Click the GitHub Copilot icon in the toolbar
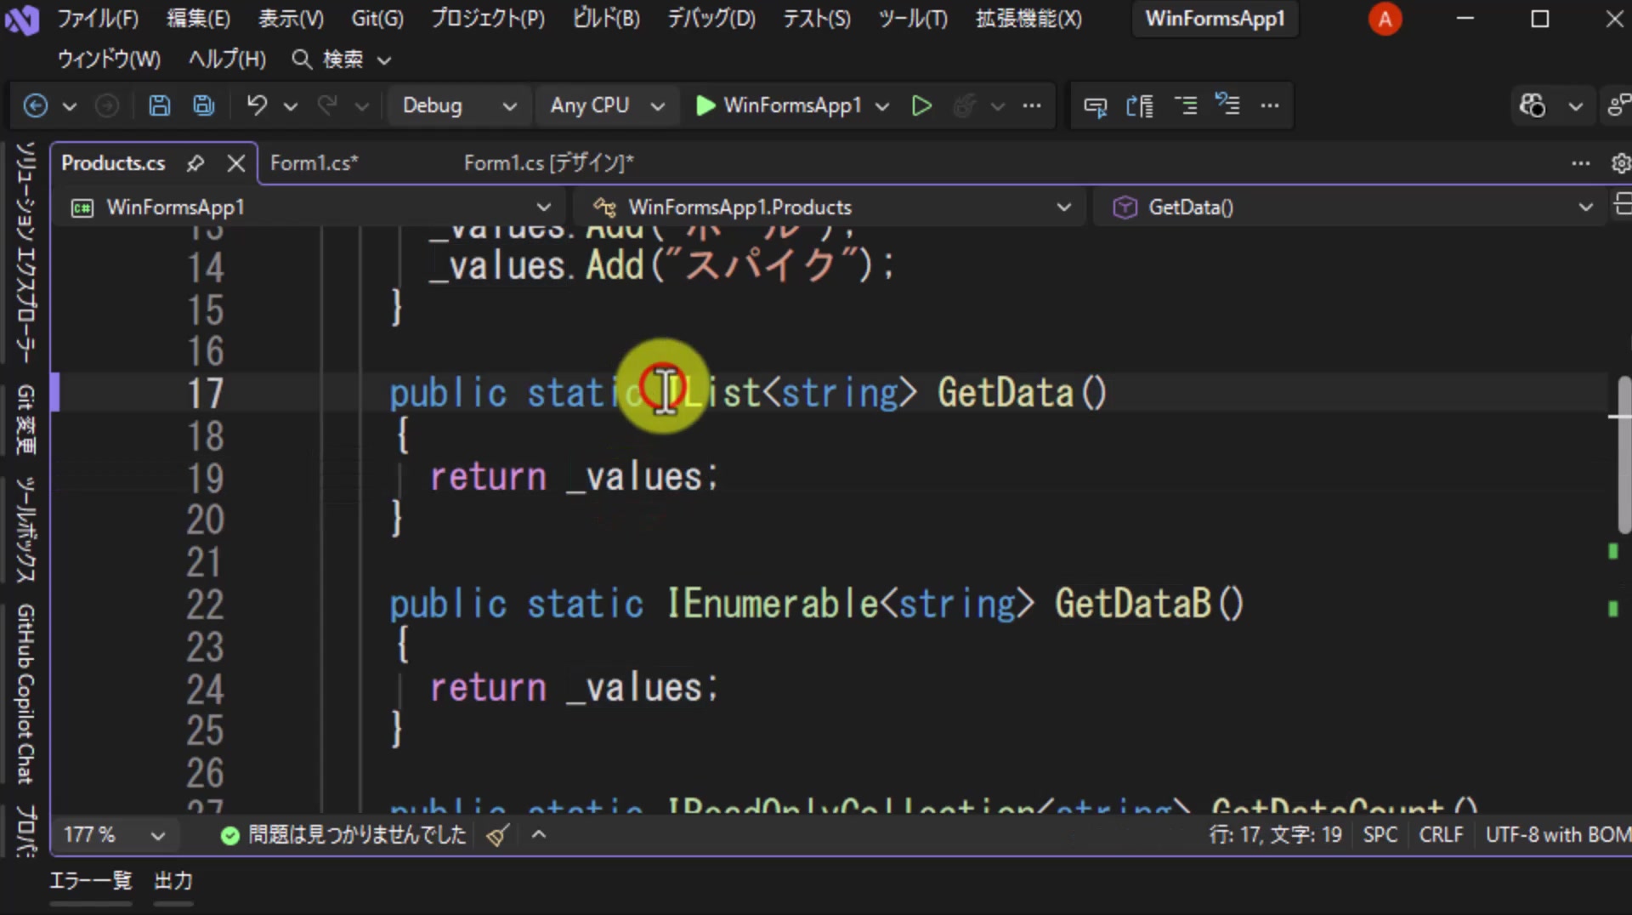The image size is (1632, 915). [x=1533, y=105]
